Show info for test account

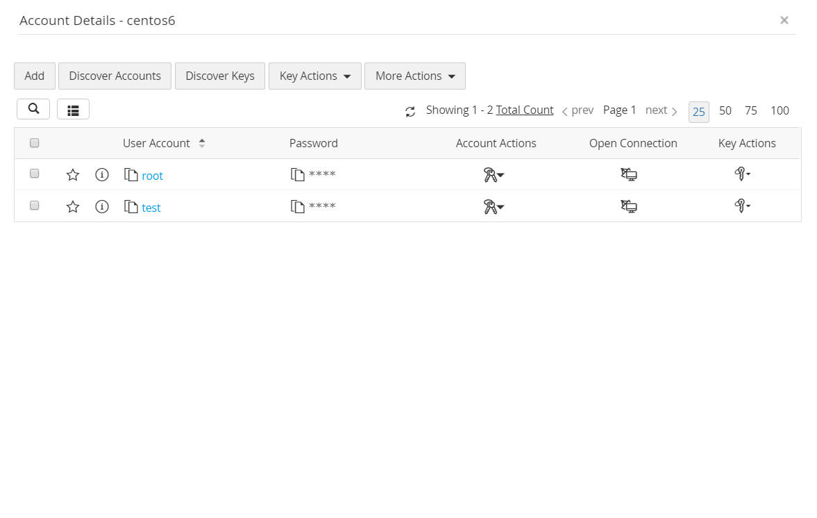pyautogui.click(x=102, y=207)
